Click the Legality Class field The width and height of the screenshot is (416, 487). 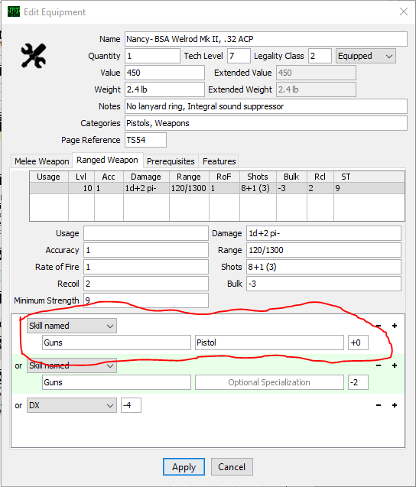[x=320, y=56]
